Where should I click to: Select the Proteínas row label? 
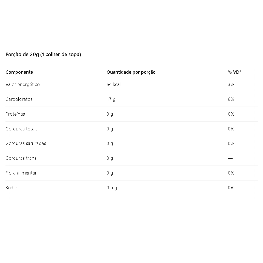(x=15, y=114)
